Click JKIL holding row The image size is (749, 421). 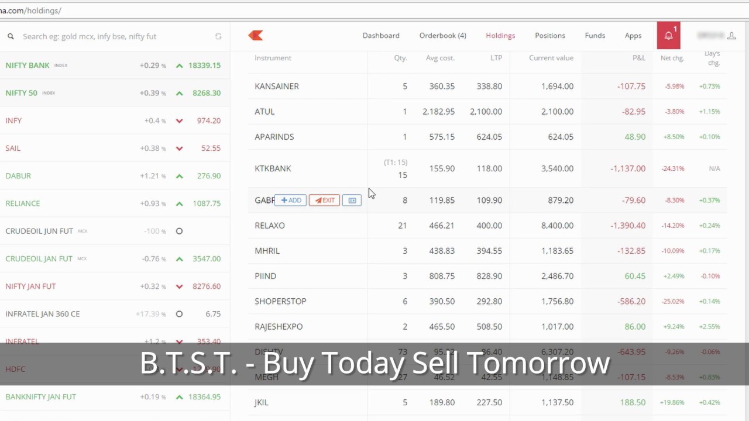tap(487, 402)
